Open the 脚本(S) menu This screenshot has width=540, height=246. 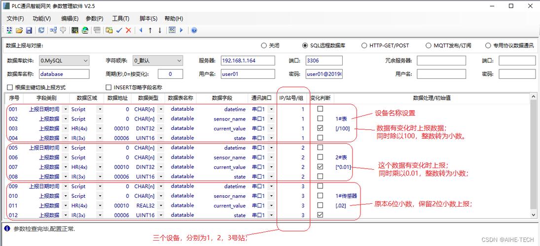tap(148, 19)
